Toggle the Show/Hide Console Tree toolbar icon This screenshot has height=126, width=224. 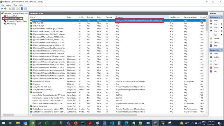(13, 9)
